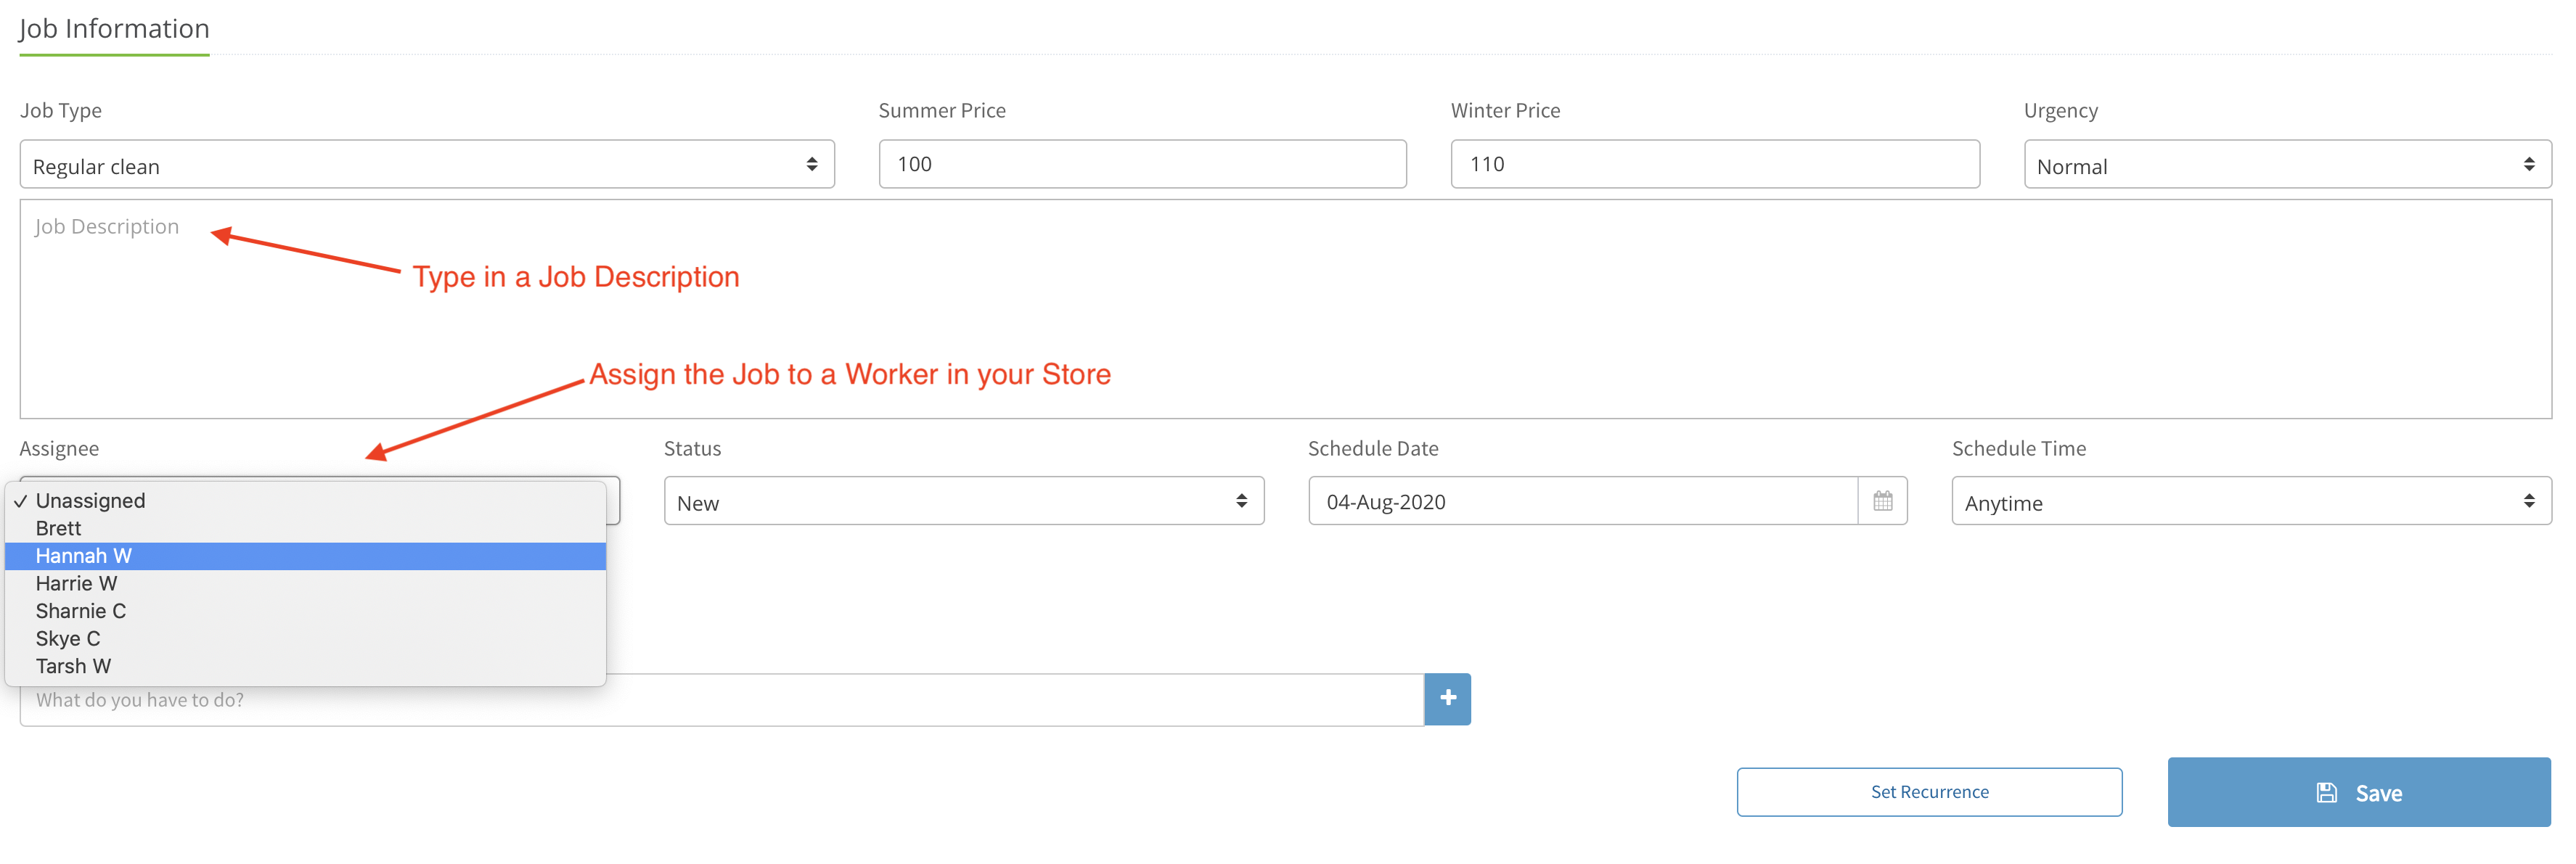Screen dimensions: 2576x864
Task: Open the Job Type dropdown
Action: 427,165
